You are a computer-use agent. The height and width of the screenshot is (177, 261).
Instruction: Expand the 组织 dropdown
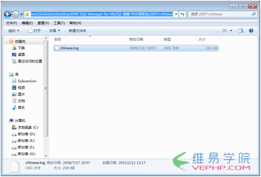tap(14, 31)
